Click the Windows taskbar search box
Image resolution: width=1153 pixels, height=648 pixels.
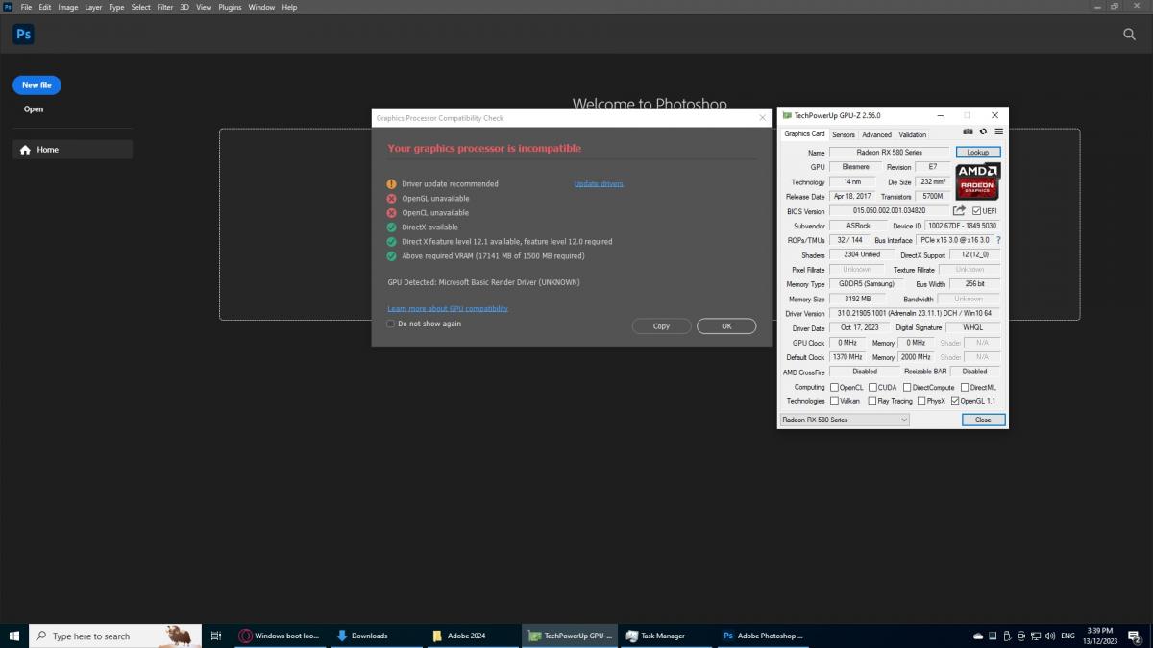[115, 636]
